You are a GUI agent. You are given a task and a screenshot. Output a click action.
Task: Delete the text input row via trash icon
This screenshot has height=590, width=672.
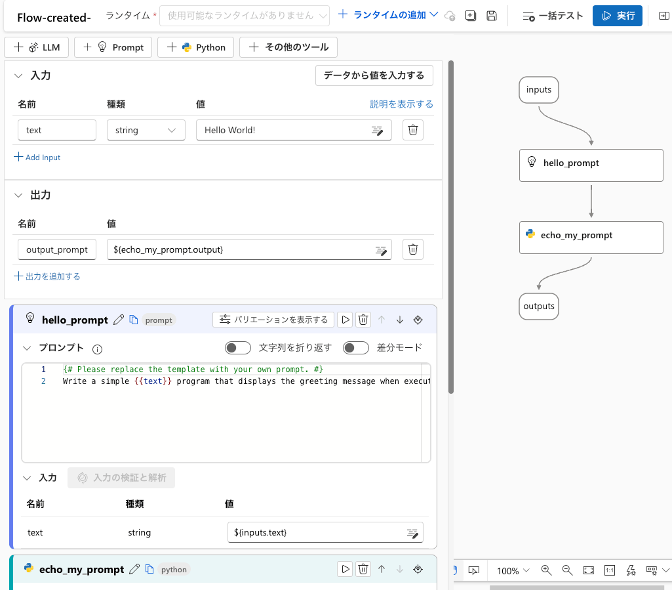pos(412,130)
